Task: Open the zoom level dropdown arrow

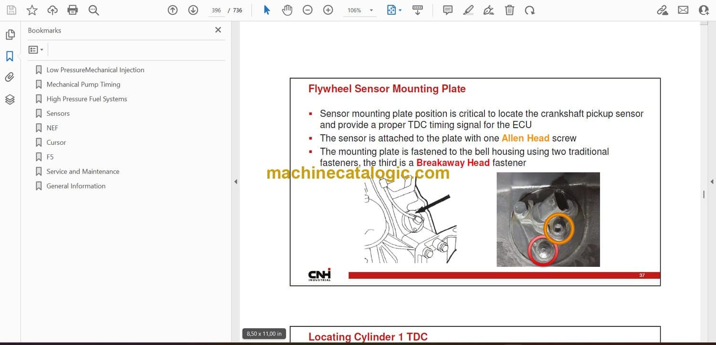Action: coord(371,10)
